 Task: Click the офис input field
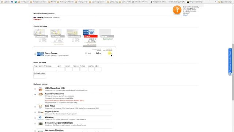tap(98, 69)
